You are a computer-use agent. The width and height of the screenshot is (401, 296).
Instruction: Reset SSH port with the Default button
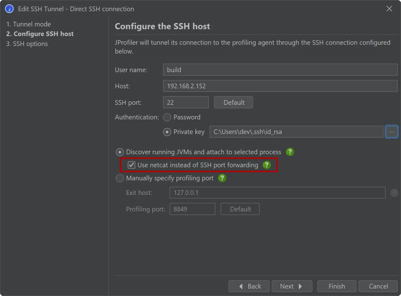[x=234, y=103]
